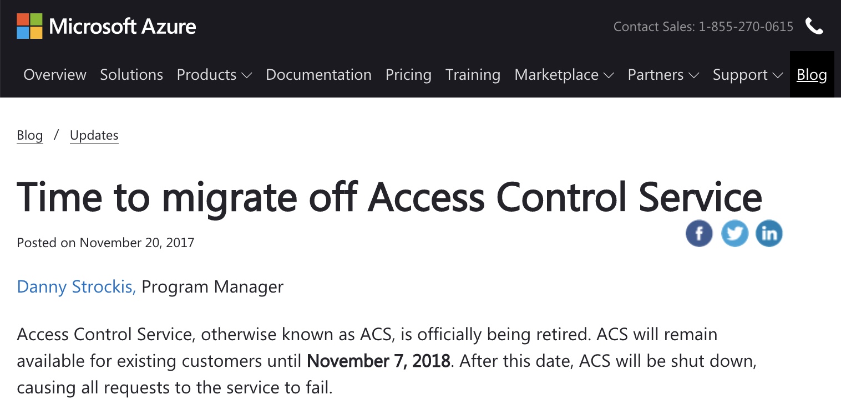This screenshot has height=420, width=841.
Task: Click the Microsoft four-square logo mark
Action: 29,25
